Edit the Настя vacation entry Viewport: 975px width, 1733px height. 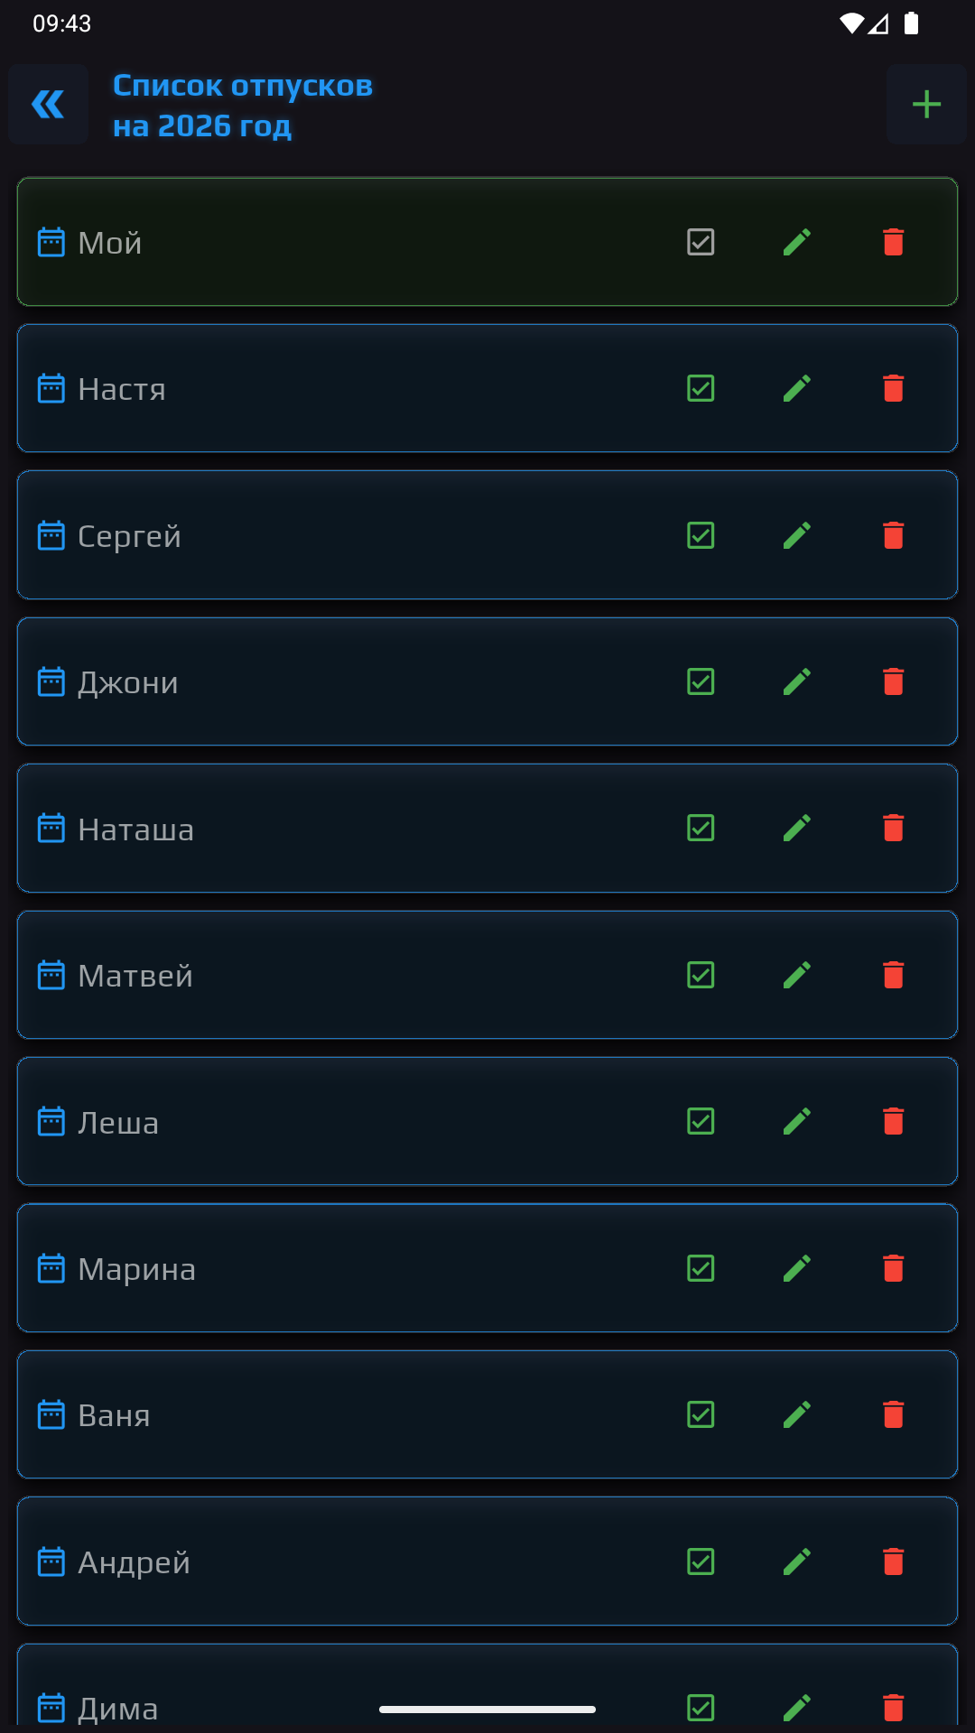pyautogui.click(x=797, y=388)
